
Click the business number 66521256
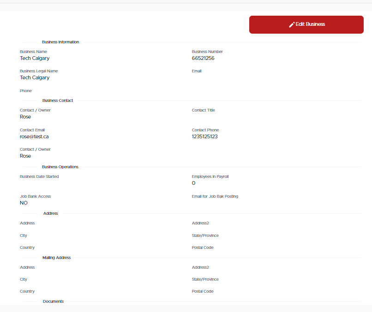203,58
